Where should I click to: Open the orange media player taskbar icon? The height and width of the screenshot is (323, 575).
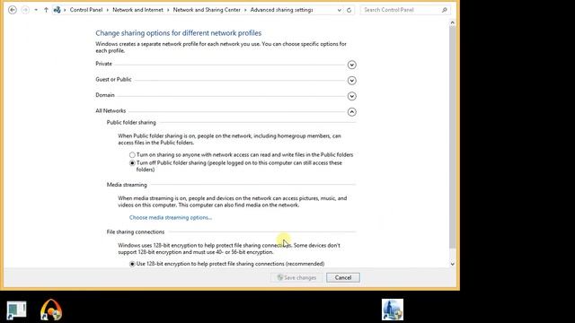(51, 310)
